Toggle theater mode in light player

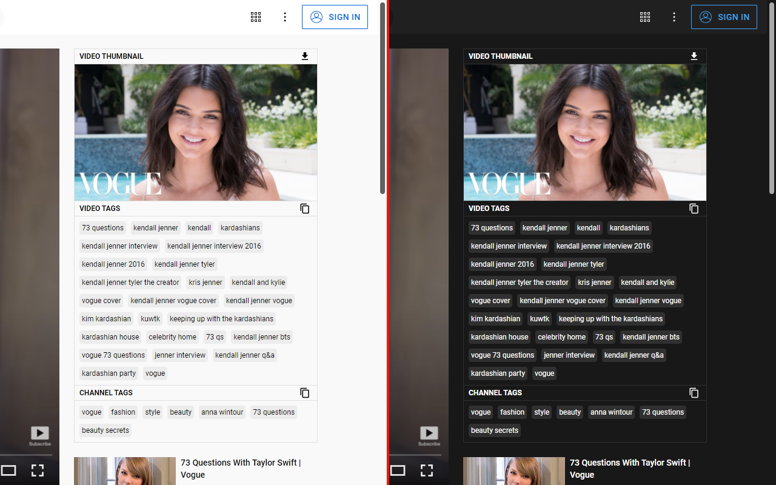[x=8, y=470]
